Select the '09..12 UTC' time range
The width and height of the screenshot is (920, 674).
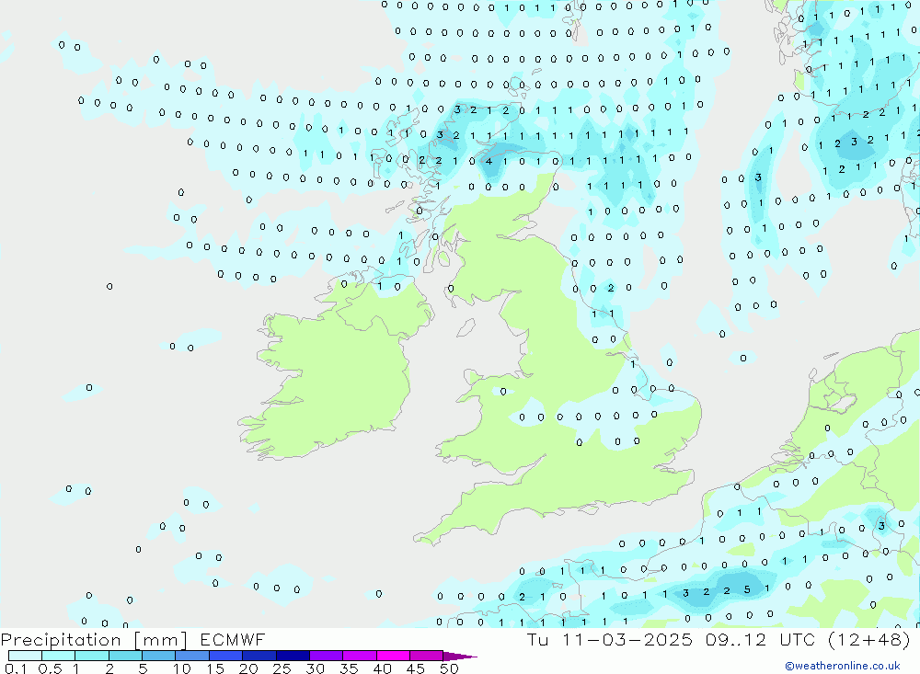(x=762, y=640)
